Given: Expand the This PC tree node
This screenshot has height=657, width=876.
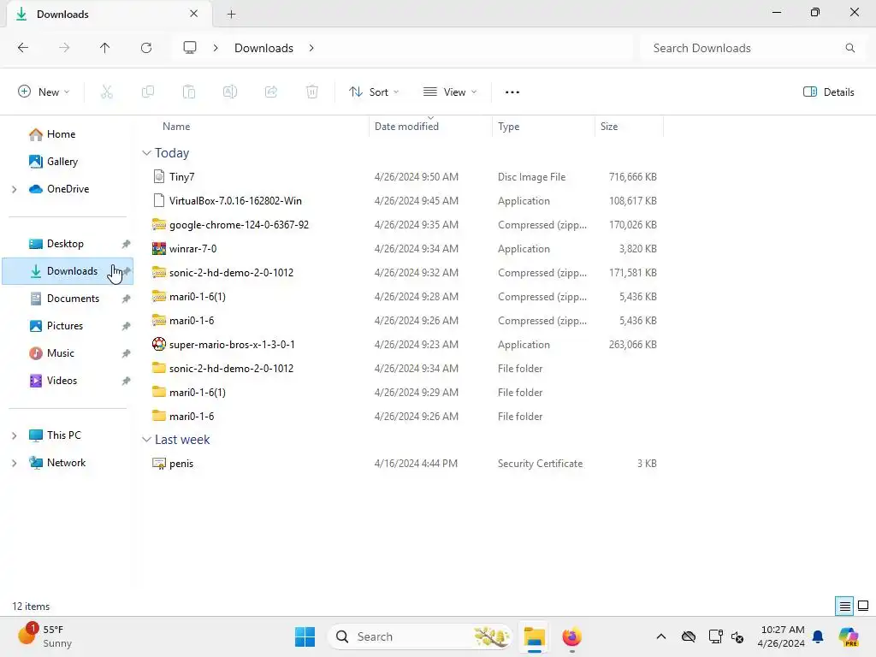Looking at the screenshot, I should (15, 435).
